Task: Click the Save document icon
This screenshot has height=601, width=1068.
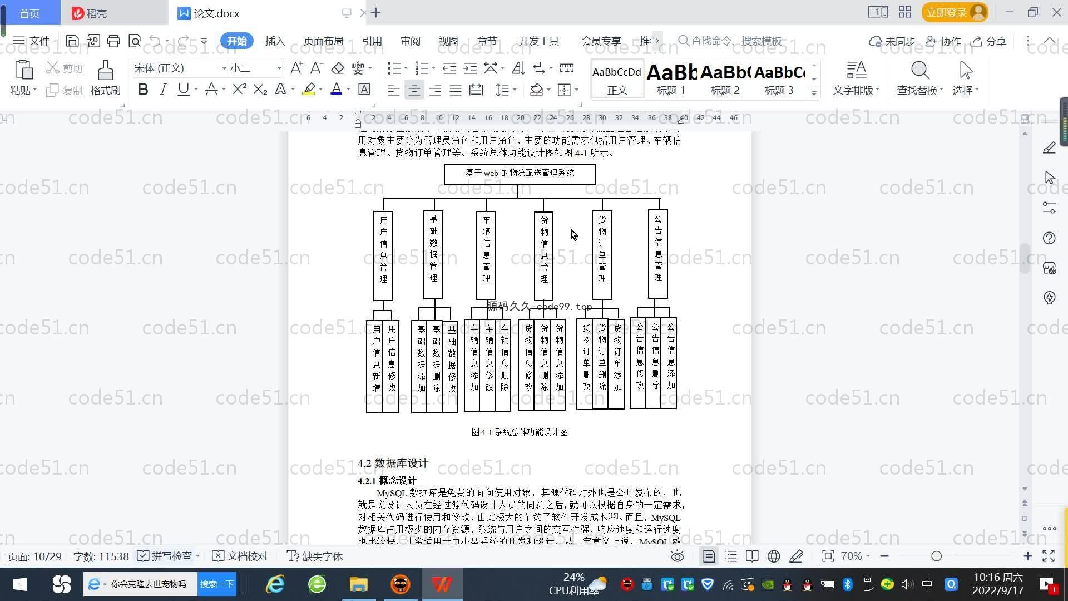Action: coord(72,41)
